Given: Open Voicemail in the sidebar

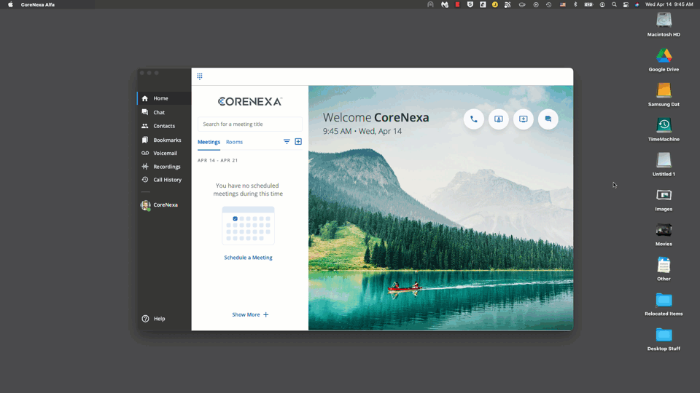Looking at the screenshot, I should [164, 153].
